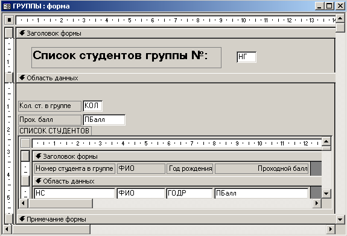
Task: Click the ФИО field in the subform data area
Action: click(141, 193)
